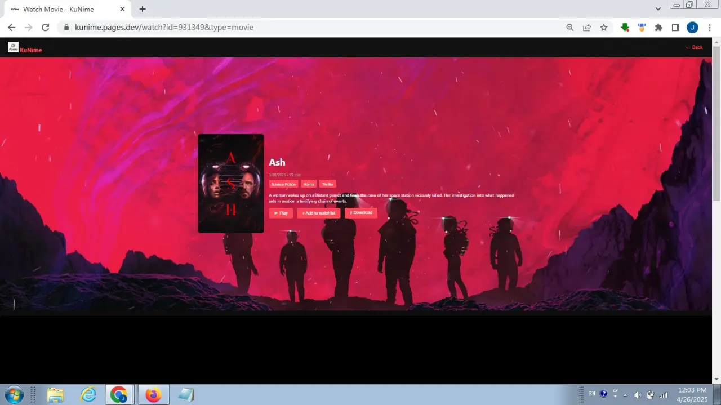The height and width of the screenshot is (405, 721).
Task: Click the EN language indicator
Action: point(592,394)
